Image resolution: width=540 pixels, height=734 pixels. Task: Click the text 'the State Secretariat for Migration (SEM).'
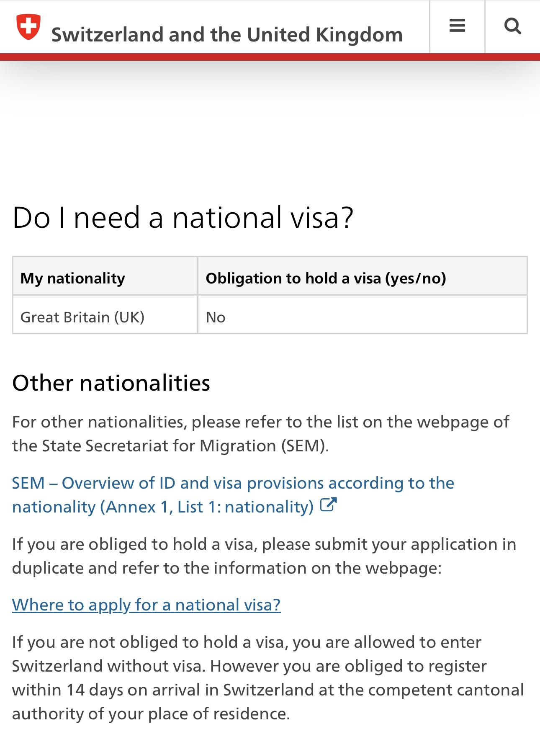tap(171, 446)
